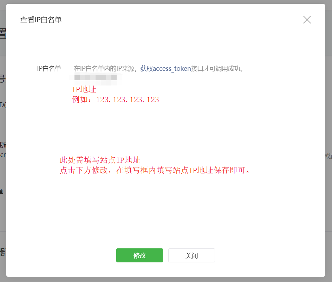This screenshot has width=332, height=282.
Task: Click the X to close the dialog
Action: (306, 20)
